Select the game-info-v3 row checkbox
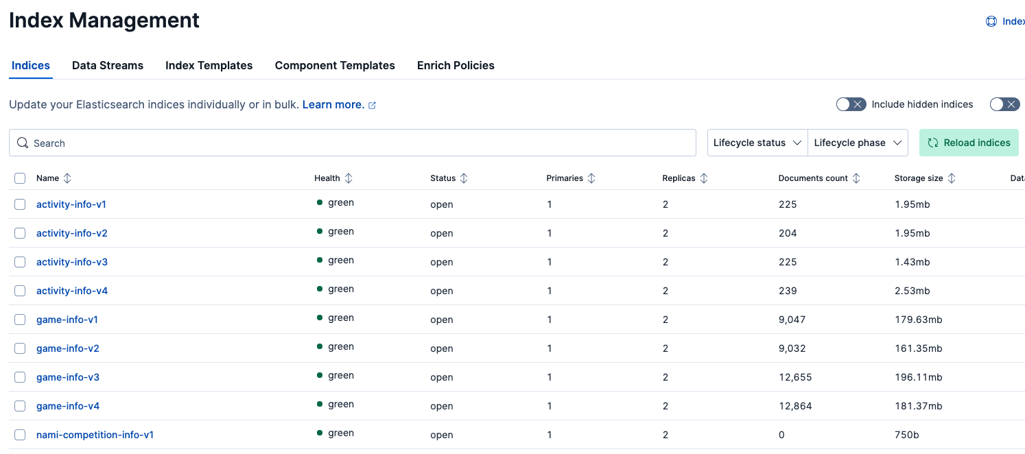Screen dimensions: 1025x454 20,377
